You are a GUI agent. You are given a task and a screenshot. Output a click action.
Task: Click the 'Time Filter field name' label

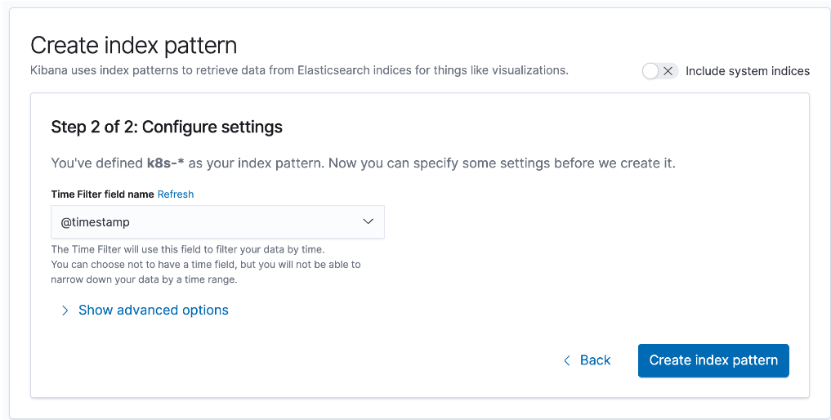point(102,194)
